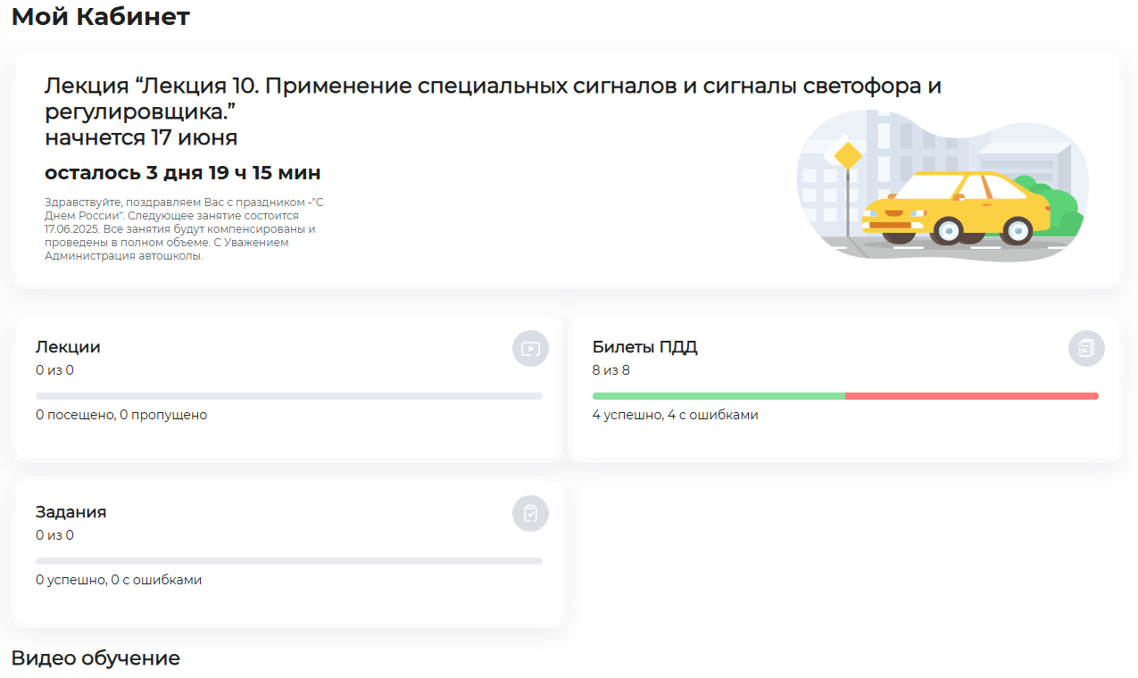The image size is (1138, 678).
Task: Click the documents icon in Билеты ПДД card
Action: tap(1086, 349)
